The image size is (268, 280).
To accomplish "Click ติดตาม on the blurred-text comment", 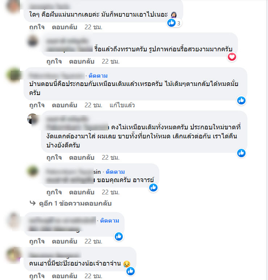I will click(x=109, y=220).
